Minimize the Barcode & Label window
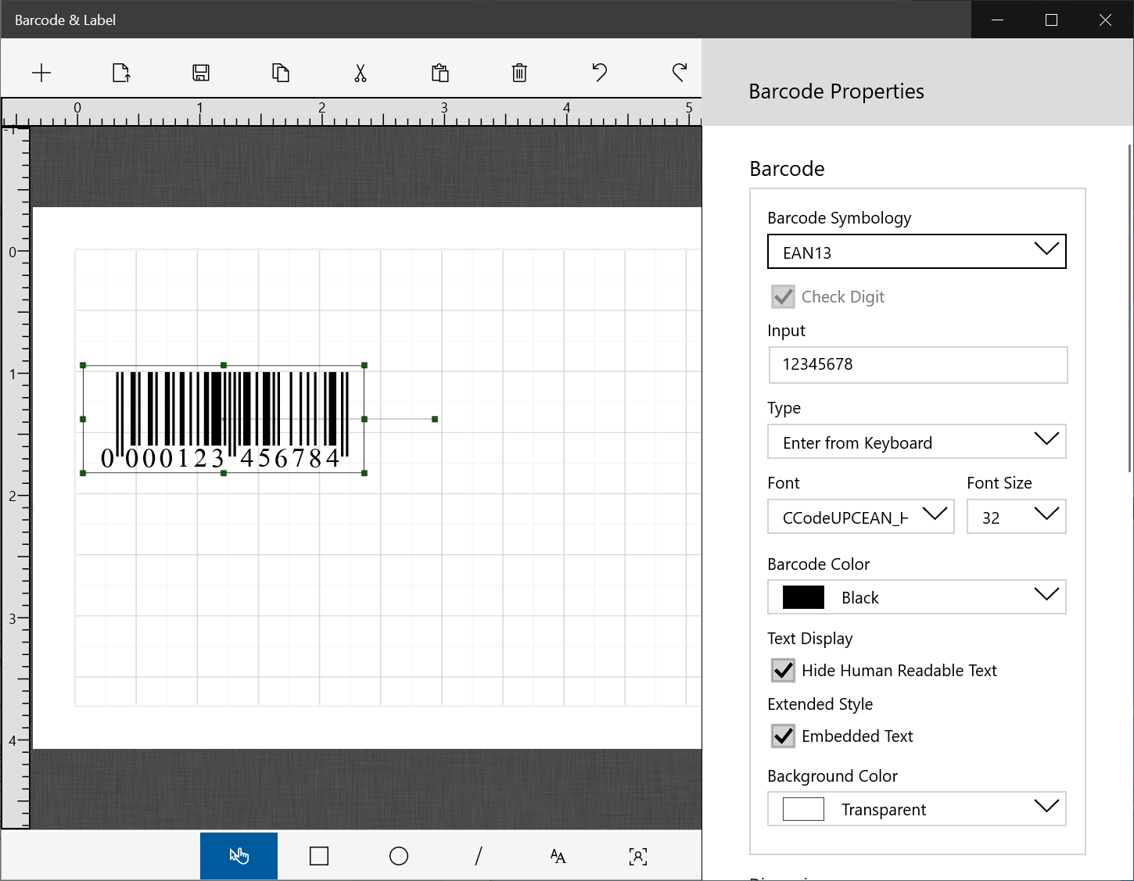This screenshot has width=1134, height=881. [997, 20]
